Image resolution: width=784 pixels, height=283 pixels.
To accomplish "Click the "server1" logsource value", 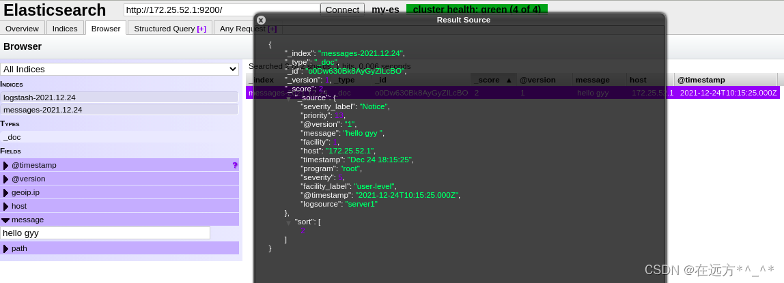I will pyautogui.click(x=361, y=204).
